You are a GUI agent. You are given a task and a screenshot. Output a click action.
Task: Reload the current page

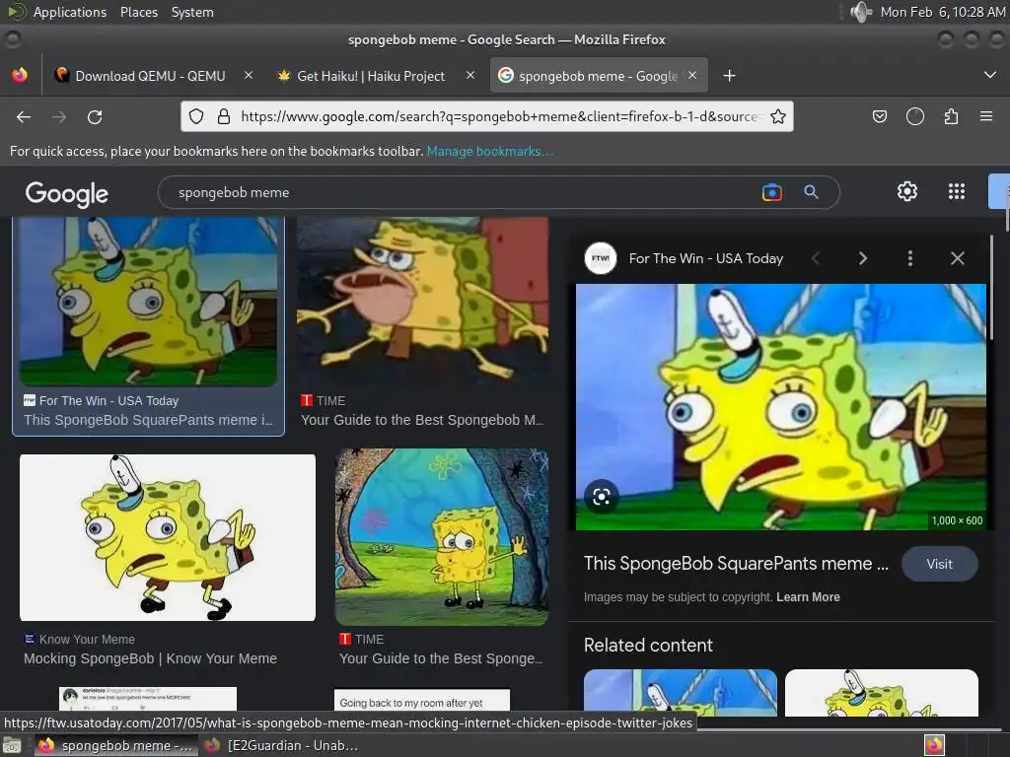point(95,117)
